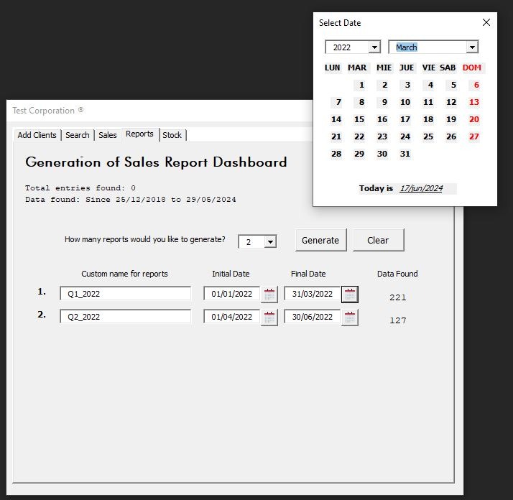Pick day 30 in the calendar

(x=382, y=154)
